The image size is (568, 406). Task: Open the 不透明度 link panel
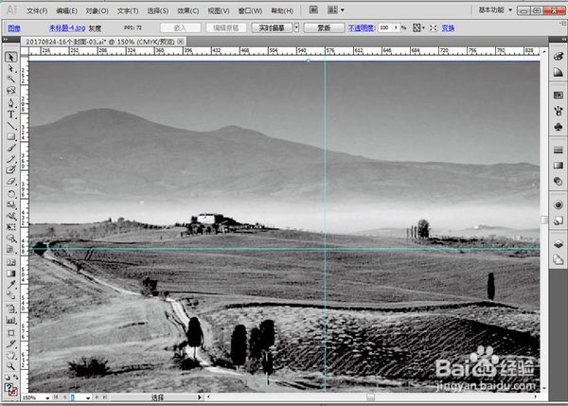tap(362, 27)
